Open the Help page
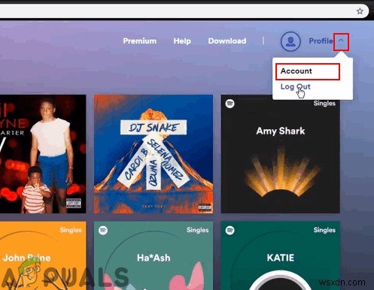The image size is (374, 290). (x=182, y=41)
